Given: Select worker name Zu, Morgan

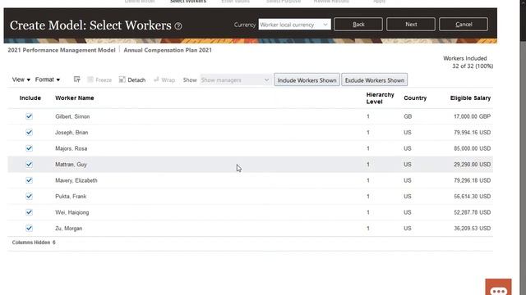Looking at the screenshot, I should [x=68, y=229].
